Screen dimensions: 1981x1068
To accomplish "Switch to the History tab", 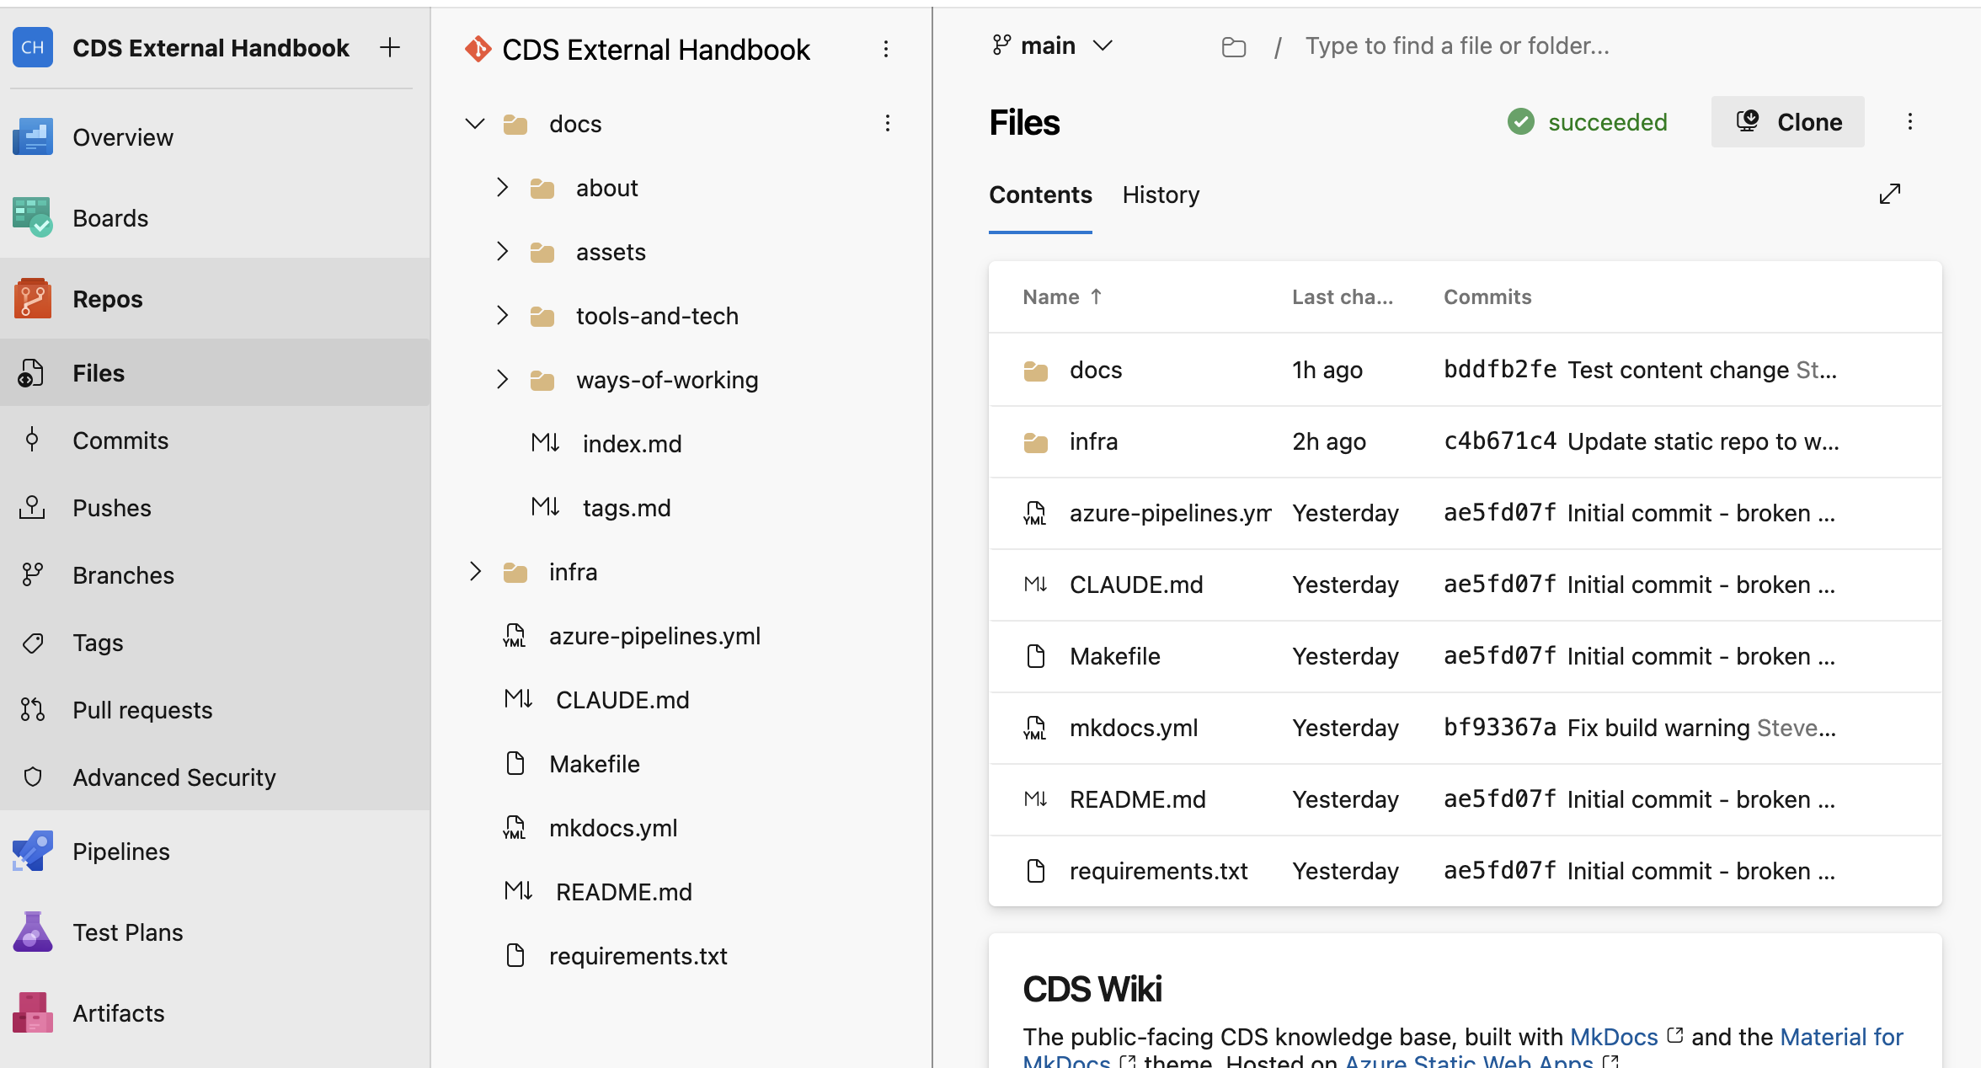I will point(1161,195).
